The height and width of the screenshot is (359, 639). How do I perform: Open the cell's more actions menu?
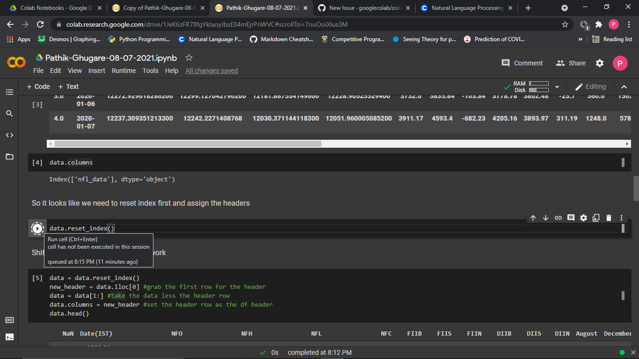coord(621,217)
